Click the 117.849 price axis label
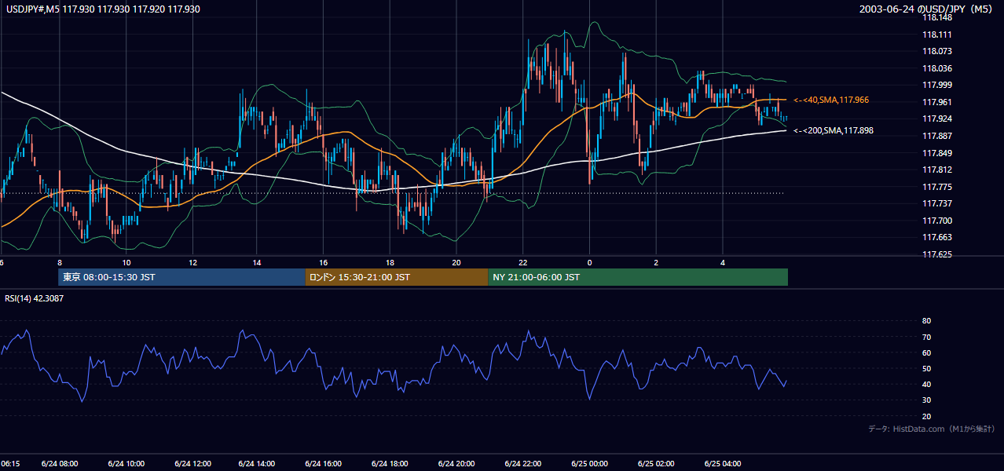This screenshot has width=1004, height=471. pos(937,153)
